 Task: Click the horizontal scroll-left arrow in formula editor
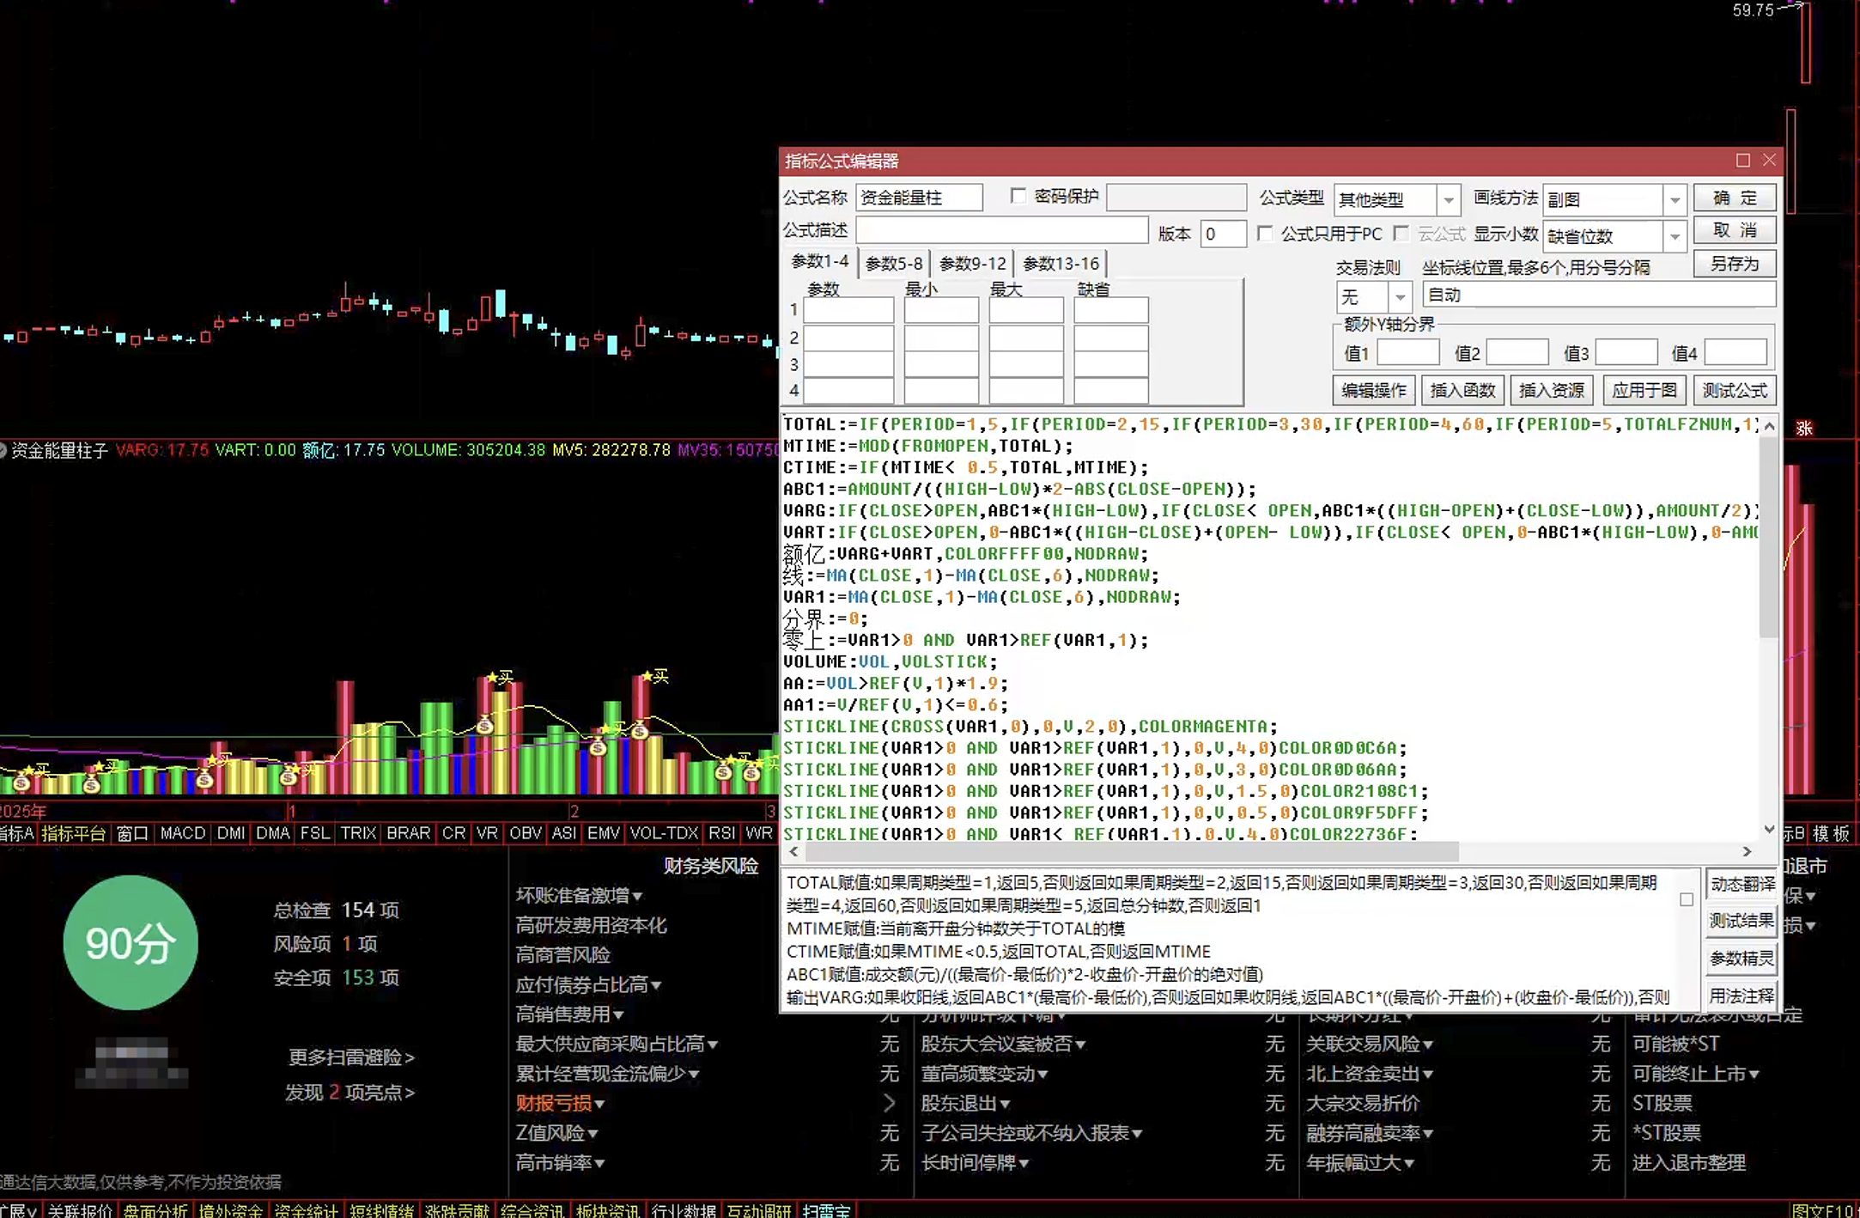click(x=793, y=851)
